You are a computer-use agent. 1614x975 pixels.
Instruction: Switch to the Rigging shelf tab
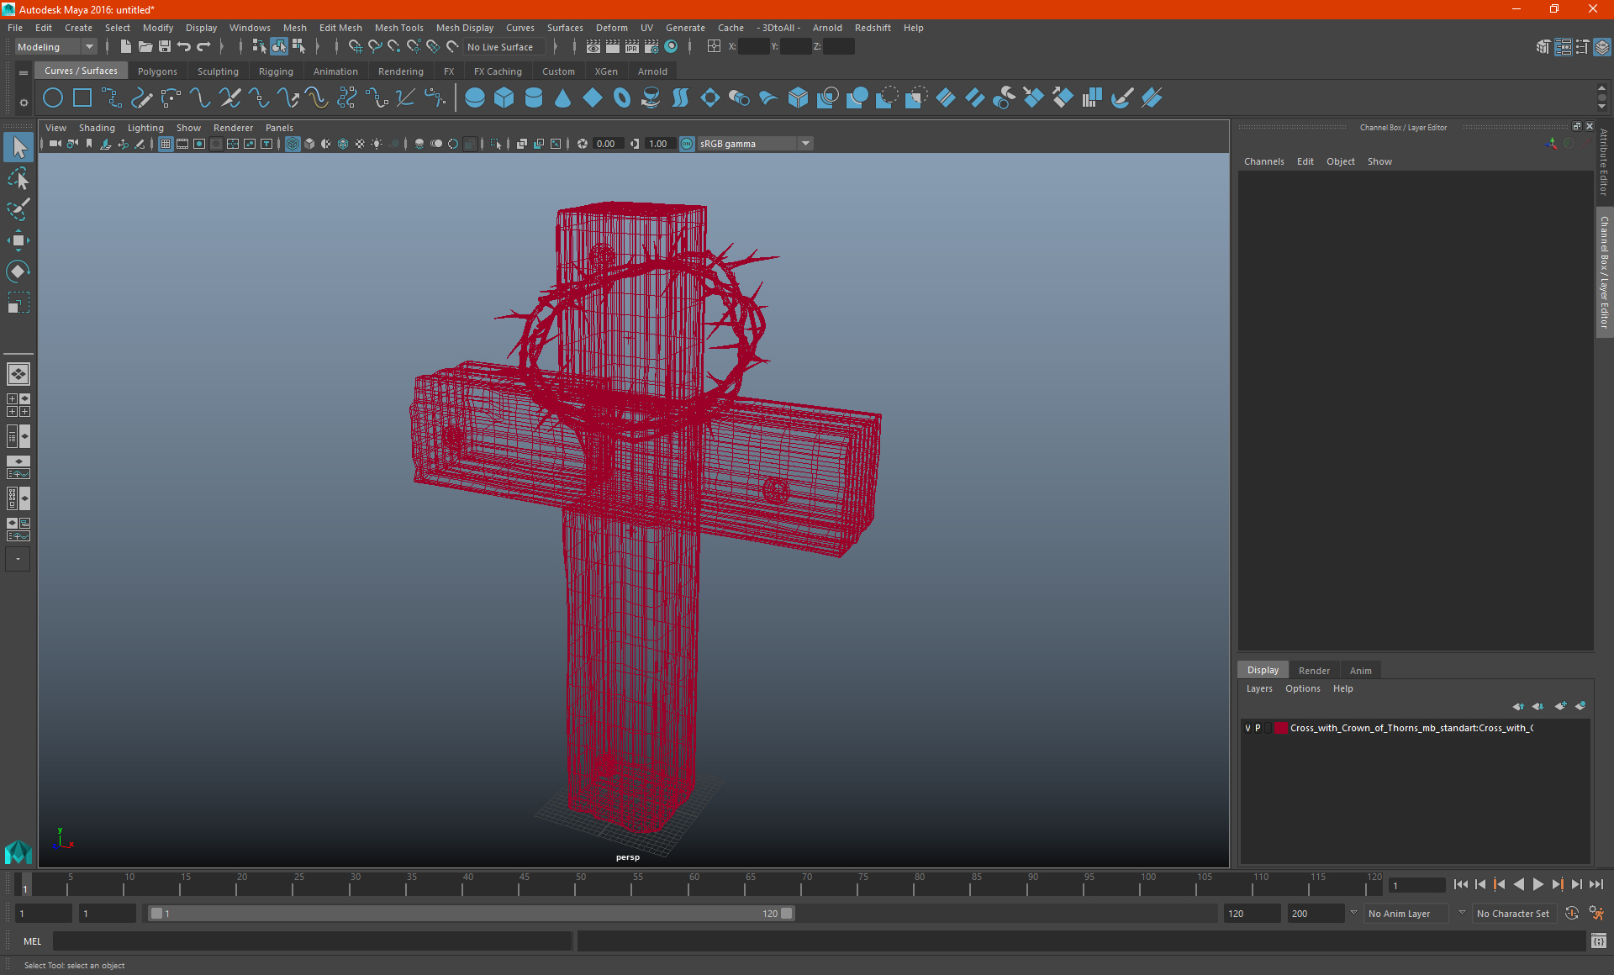click(276, 71)
